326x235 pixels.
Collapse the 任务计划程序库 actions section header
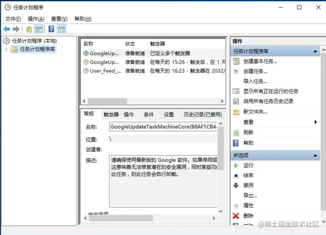(315, 51)
